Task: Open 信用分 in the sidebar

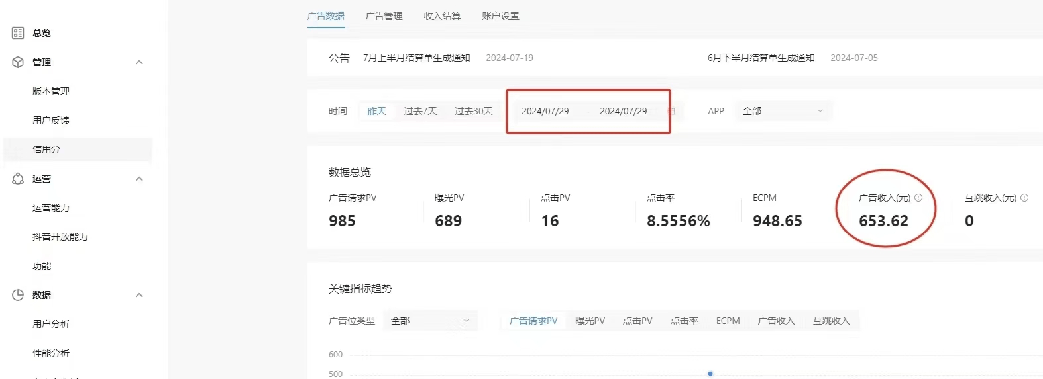Action: [x=46, y=149]
